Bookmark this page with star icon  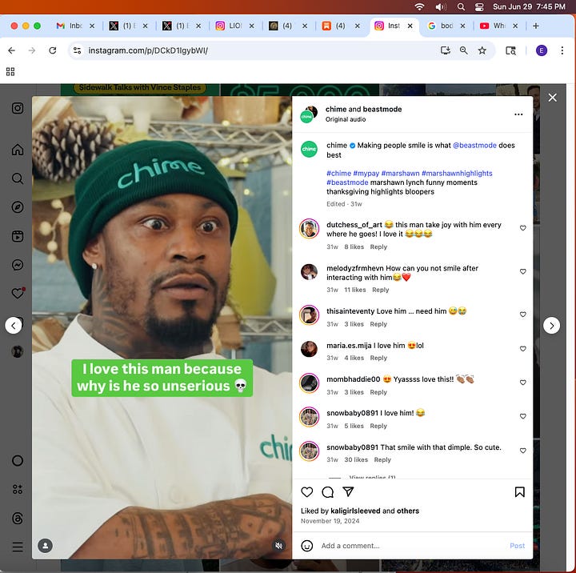(x=482, y=50)
